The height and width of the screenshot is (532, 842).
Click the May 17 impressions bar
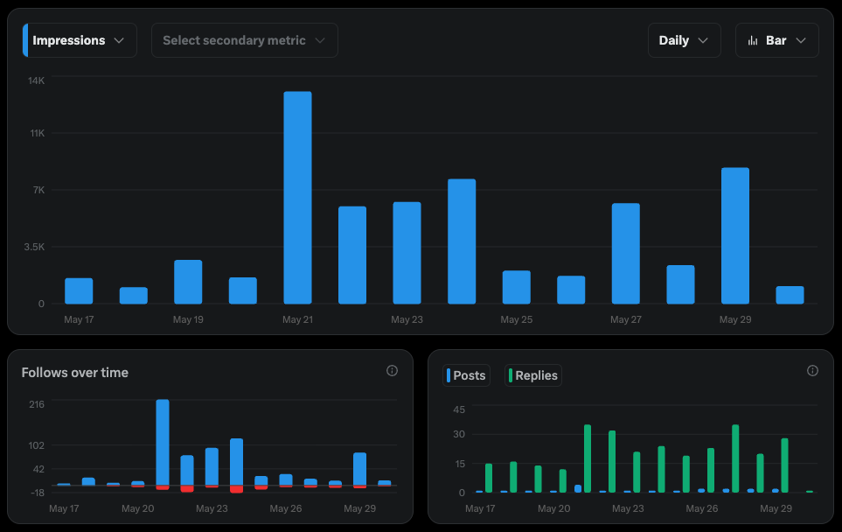pos(79,290)
